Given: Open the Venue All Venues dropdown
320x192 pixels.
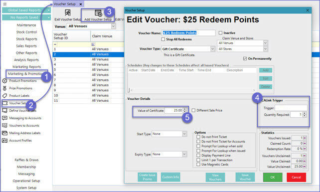Looking at the screenshot, I should 113,26.
